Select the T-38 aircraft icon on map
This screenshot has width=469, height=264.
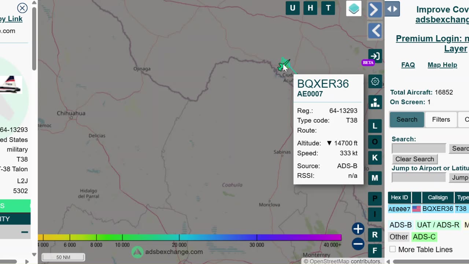284,65
